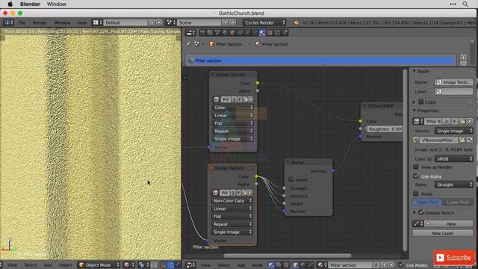Open the Object properties tab
This screenshot has height=269, width=478.
click(232, 33)
